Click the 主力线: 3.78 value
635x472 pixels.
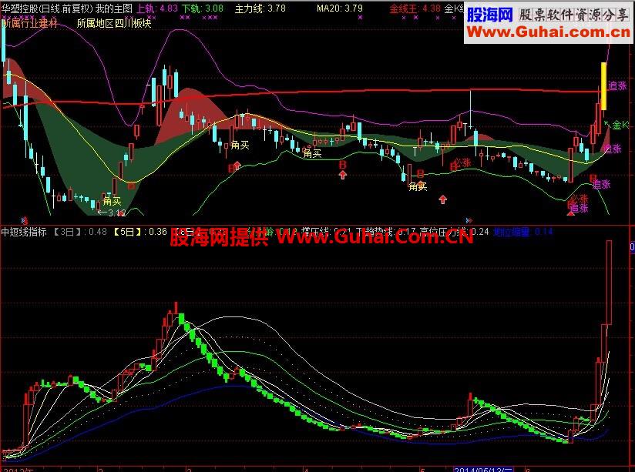pos(260,8)
